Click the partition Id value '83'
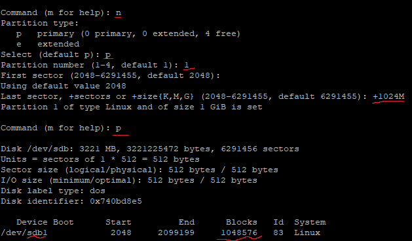 278,233
